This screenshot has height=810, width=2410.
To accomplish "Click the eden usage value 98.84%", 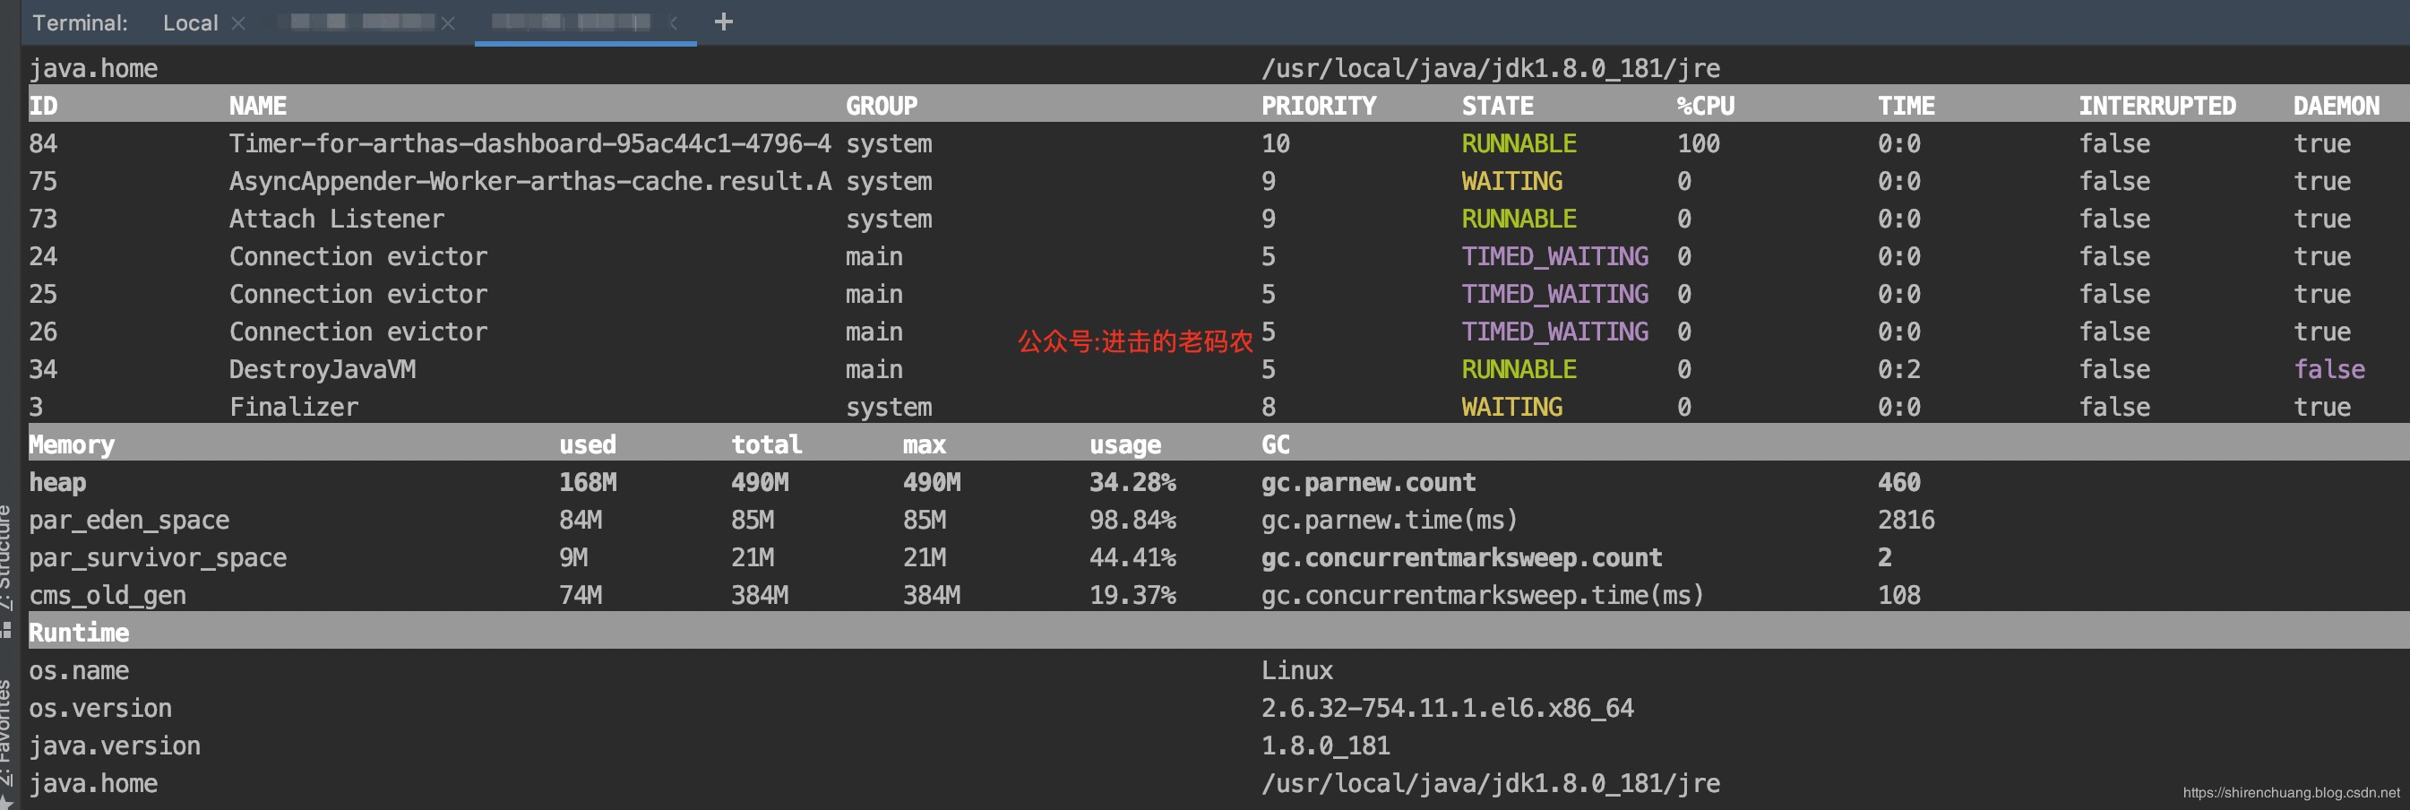I will 1132,520.
